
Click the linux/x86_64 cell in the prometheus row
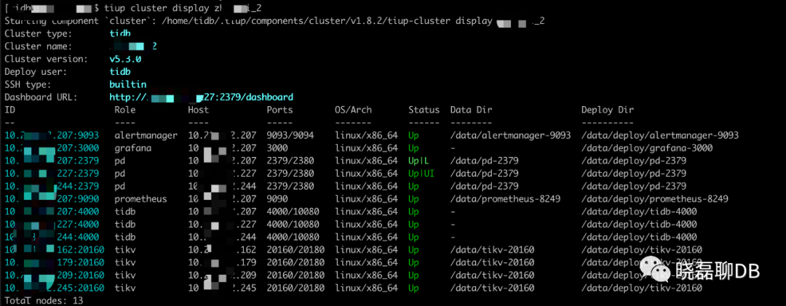[366, 199]
